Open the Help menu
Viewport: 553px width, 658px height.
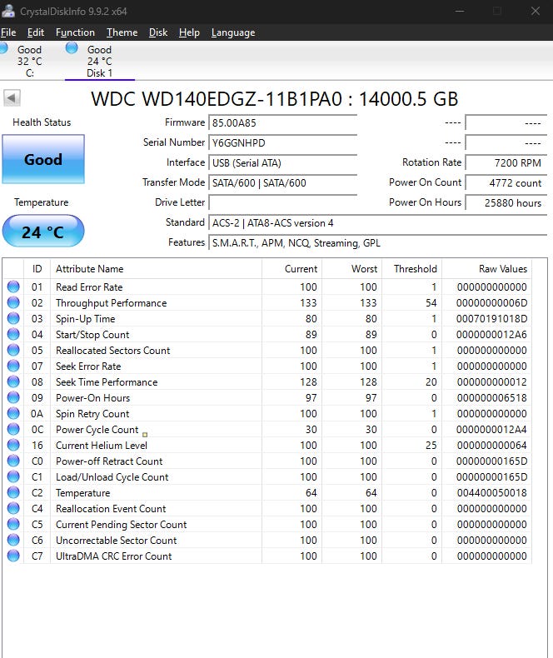189,32
